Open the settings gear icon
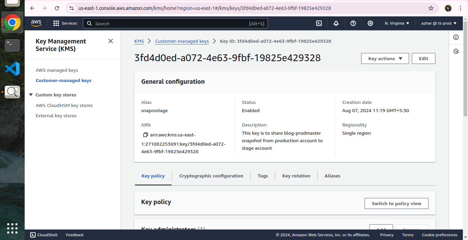Viewport: 468px width, 240px height. click(x=370, y=23)
